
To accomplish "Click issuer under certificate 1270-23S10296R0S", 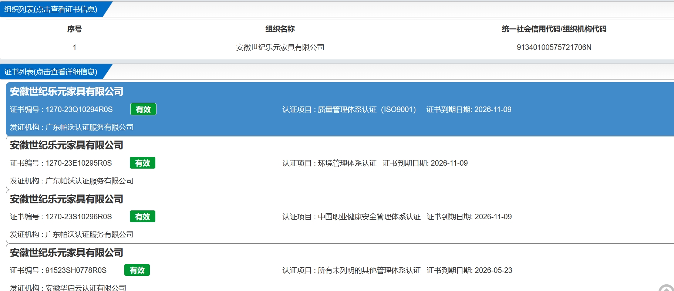I will pyautogui.click(x=89, y=234).
